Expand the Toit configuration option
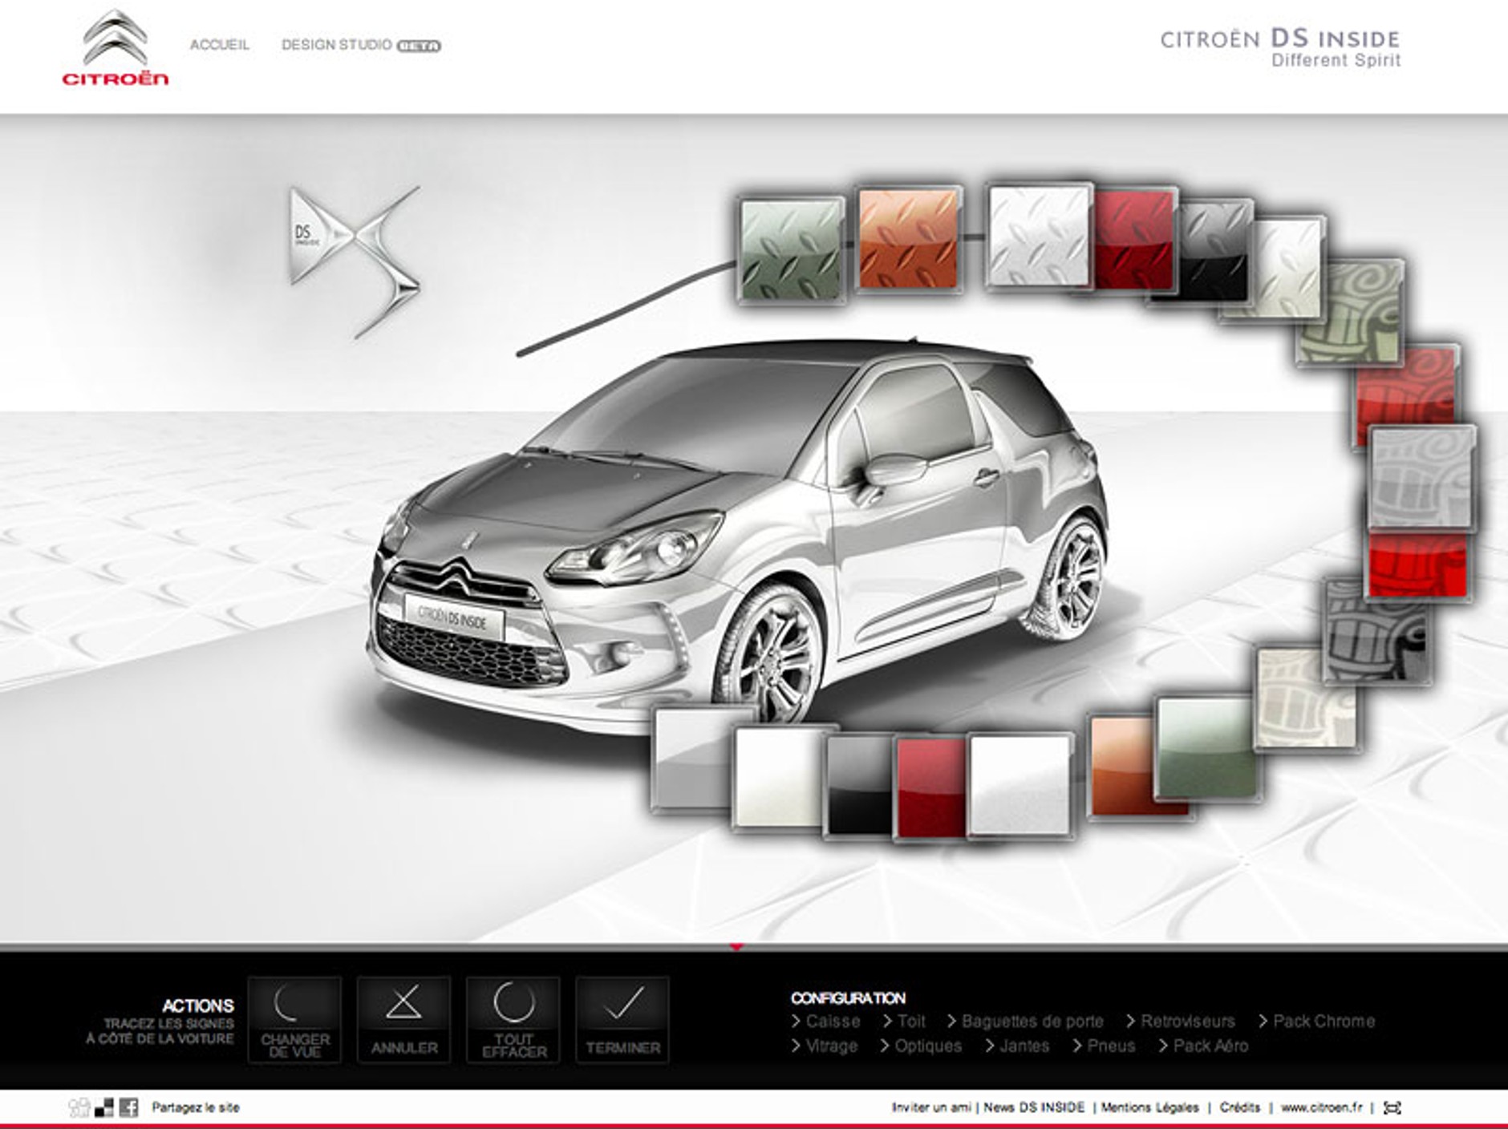The image size is (1508, 1129). pos(912,1022)
